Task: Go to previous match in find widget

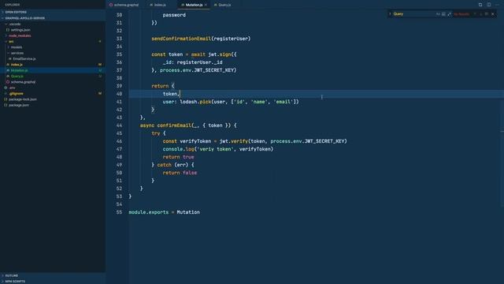Action: tap(475, 14)
